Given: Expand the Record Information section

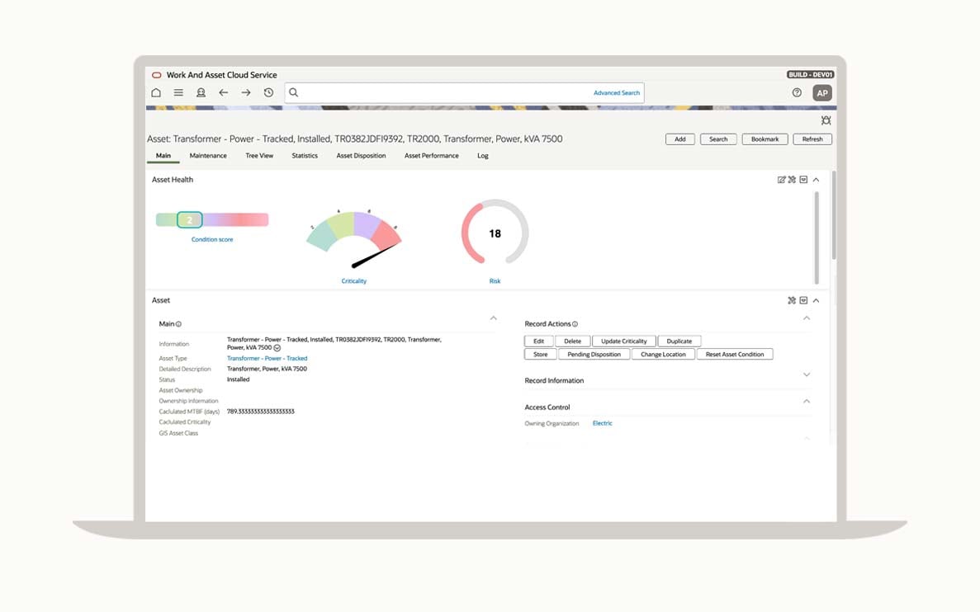Looking at the screenshot, I should [807, 374].
